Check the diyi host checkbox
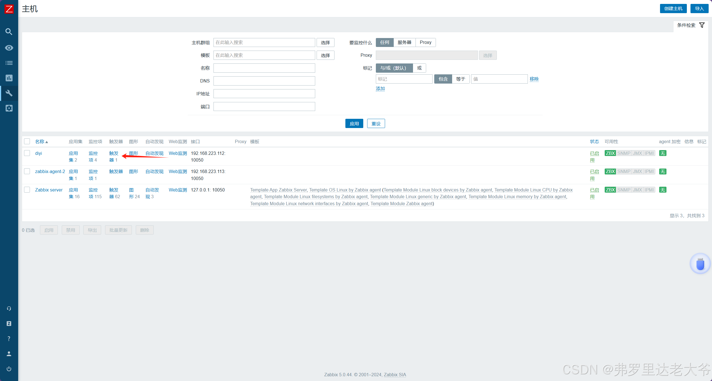 (27, 153)
